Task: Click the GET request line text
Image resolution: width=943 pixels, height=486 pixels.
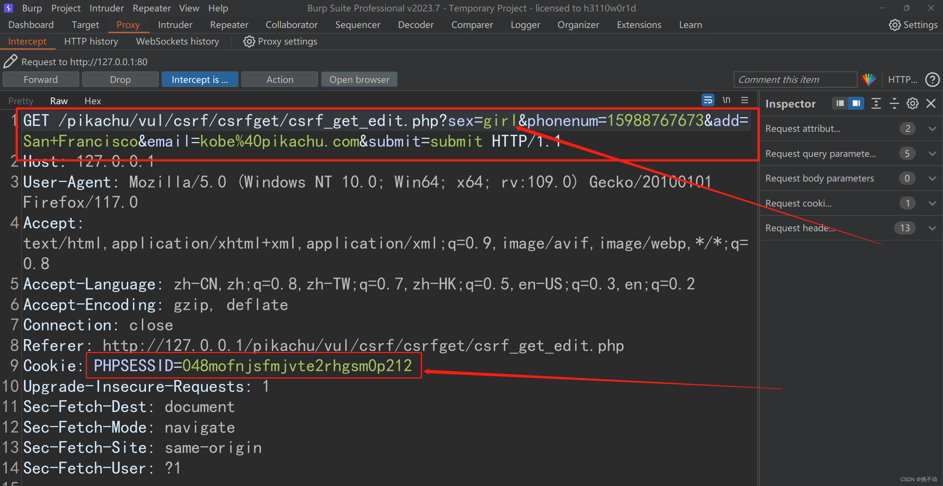Action: point(385,131)
